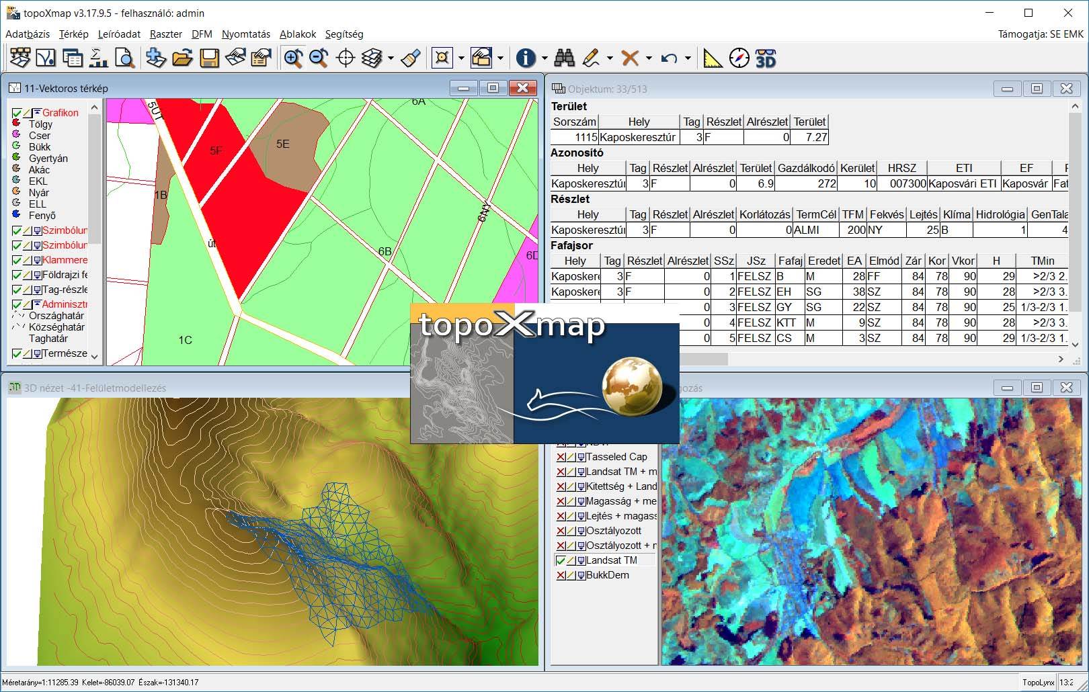Expand the Klammere layer legend
The width and height of the screenshot is (1089, 692).
[x=38, y=260]
